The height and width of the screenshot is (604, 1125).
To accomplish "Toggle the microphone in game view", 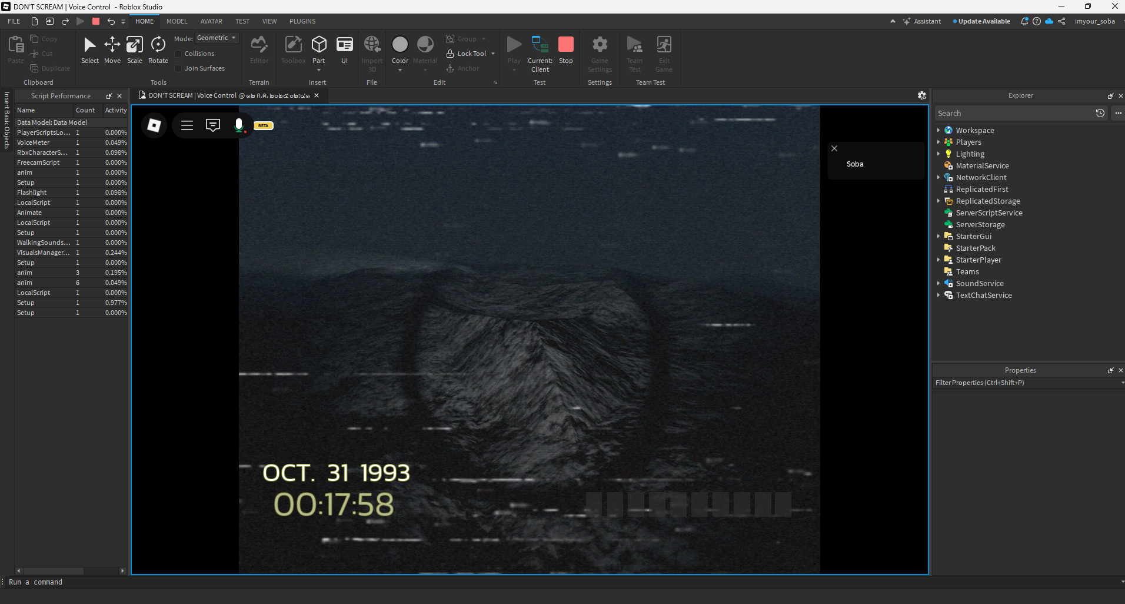I will click(x=239, y=125).
